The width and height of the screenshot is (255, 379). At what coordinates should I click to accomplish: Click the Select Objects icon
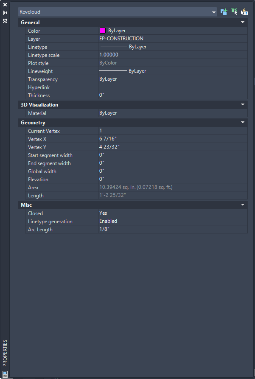pos(234,12)
